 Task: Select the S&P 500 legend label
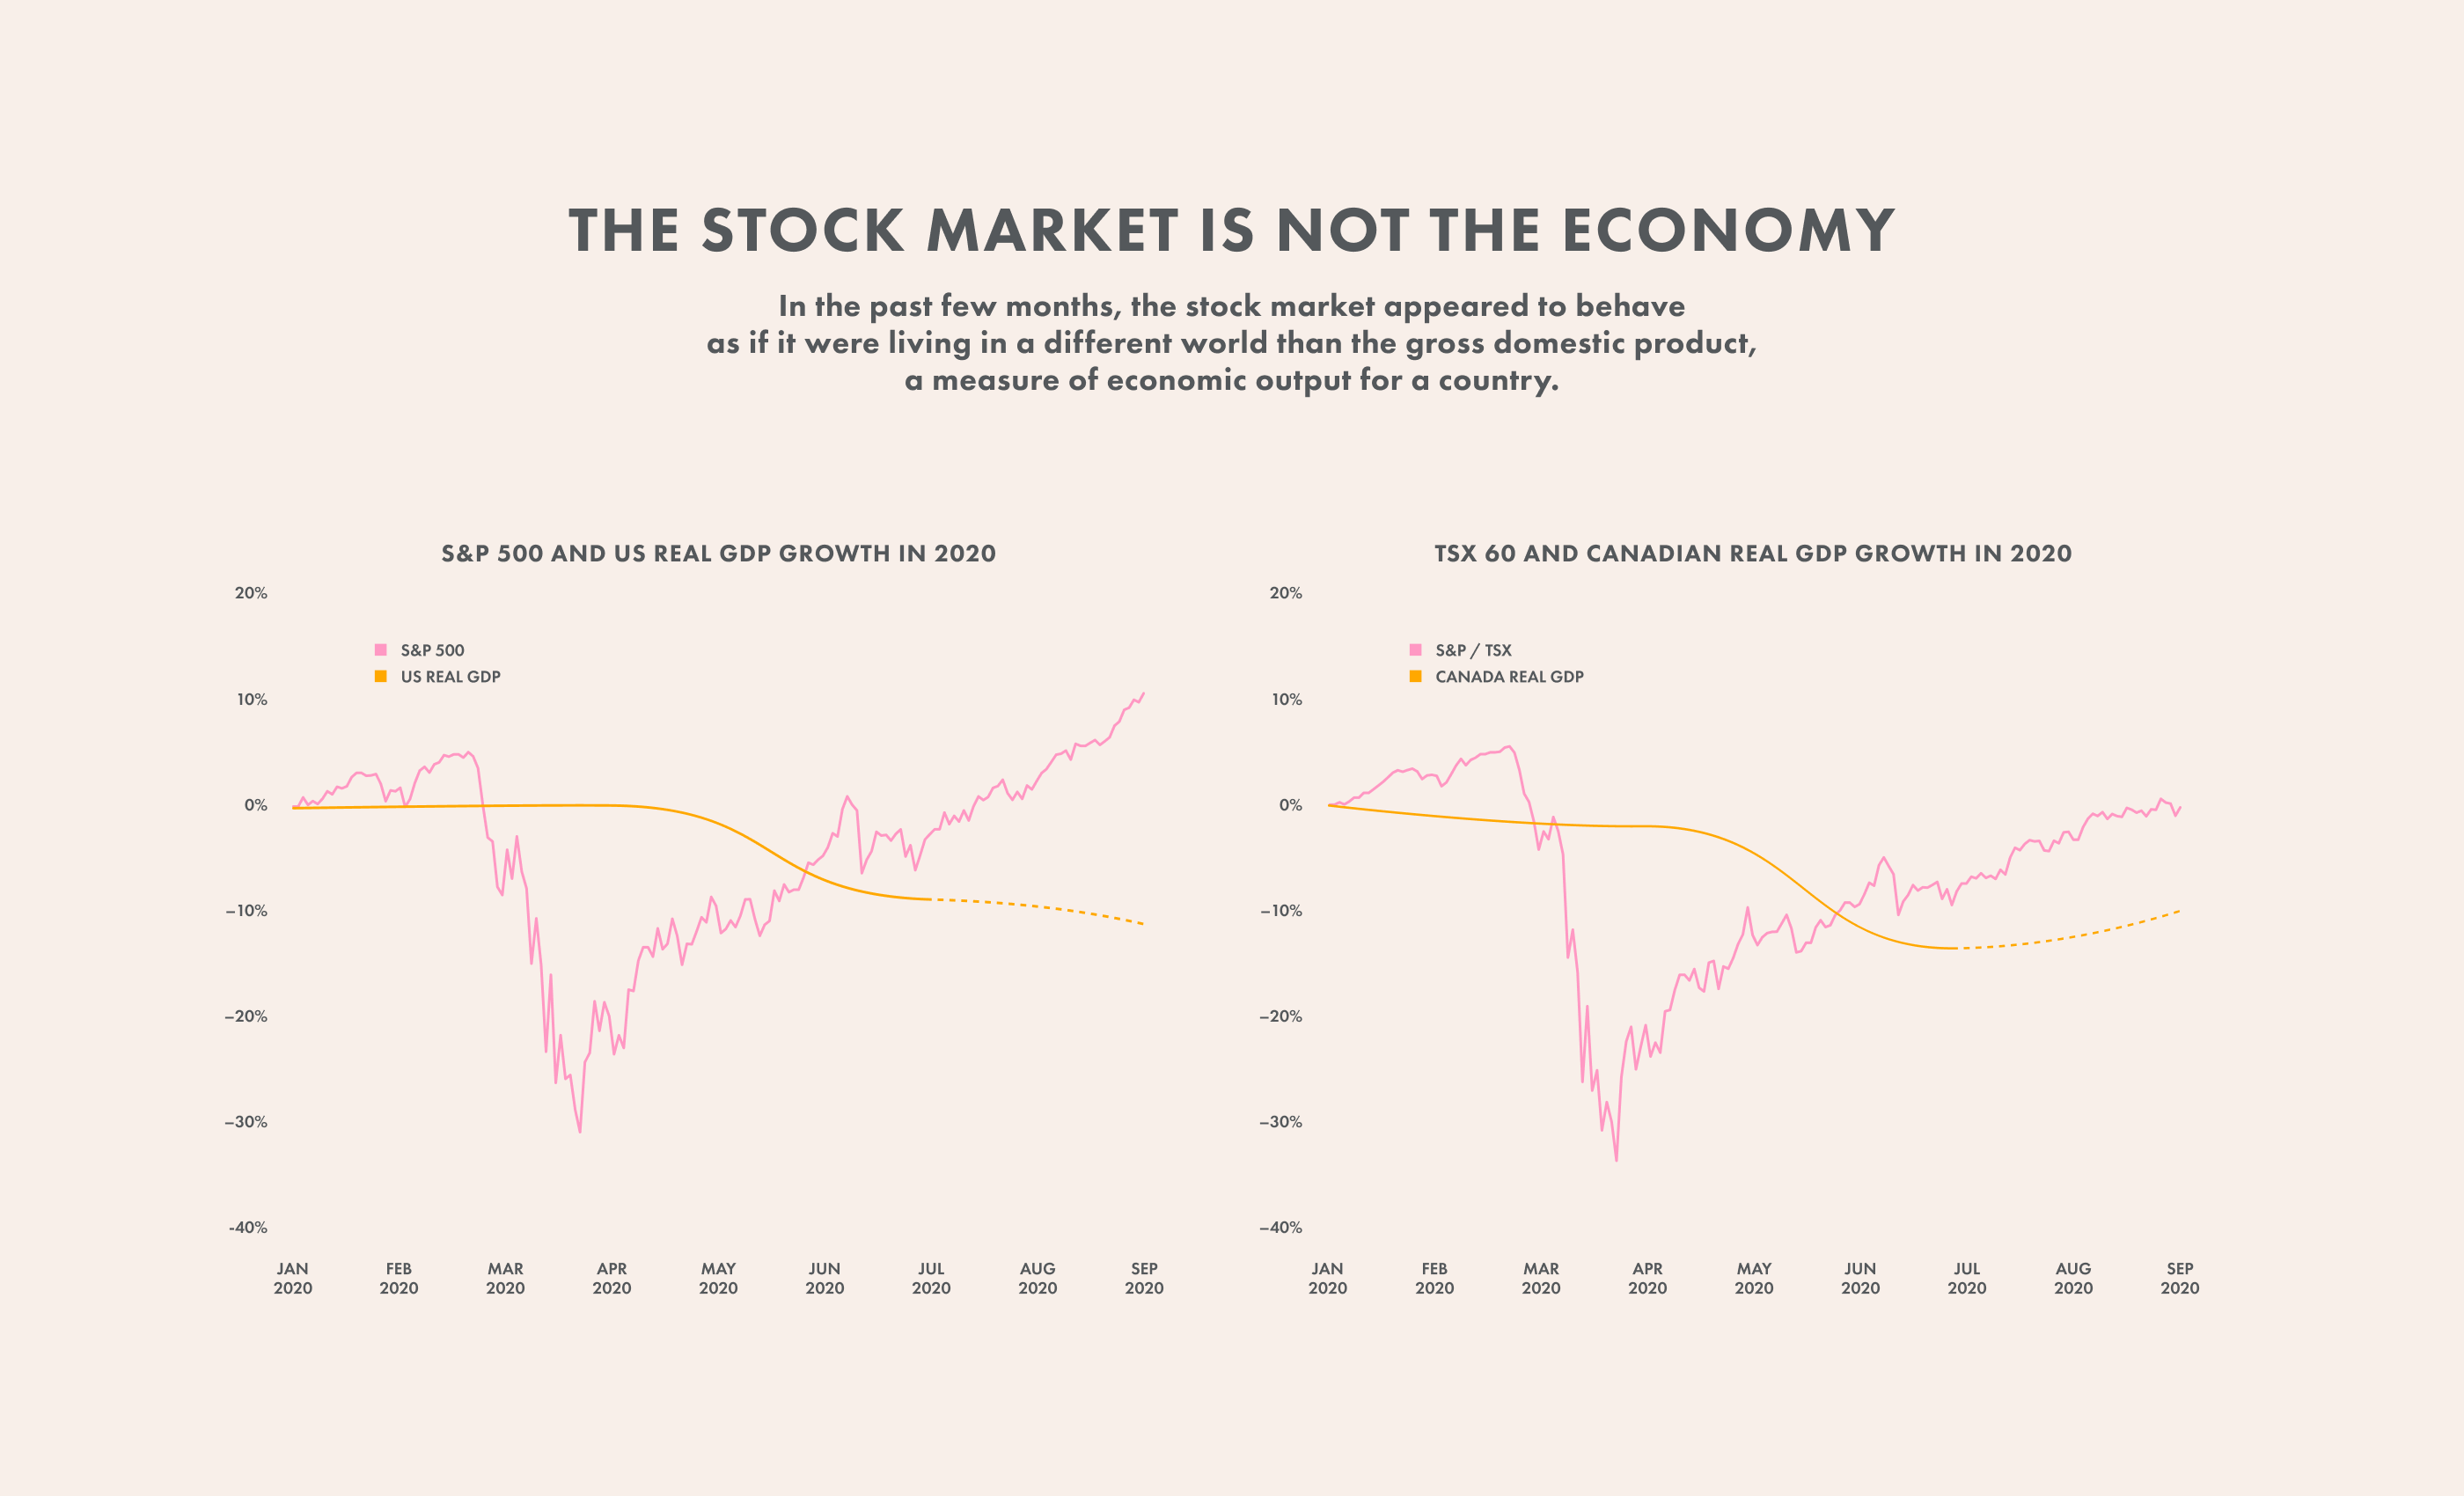[432, 650]
